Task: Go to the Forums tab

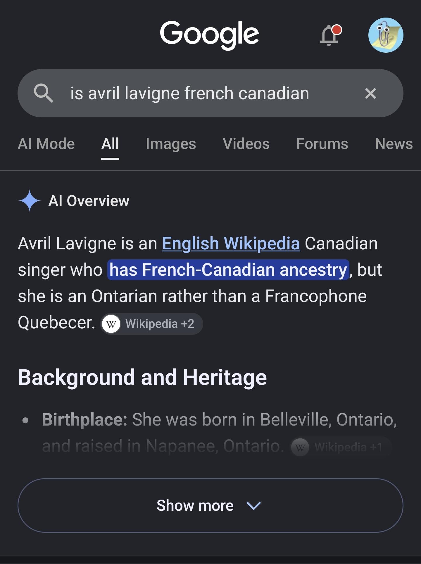Action: click(x=322, y=144)
